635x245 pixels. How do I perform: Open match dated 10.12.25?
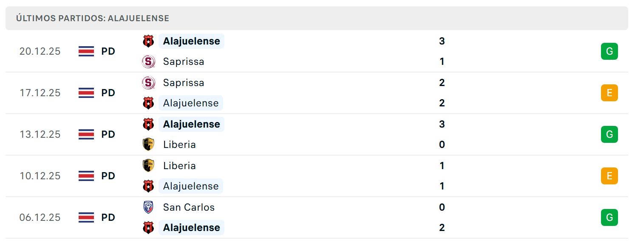[x=317, y=176]
